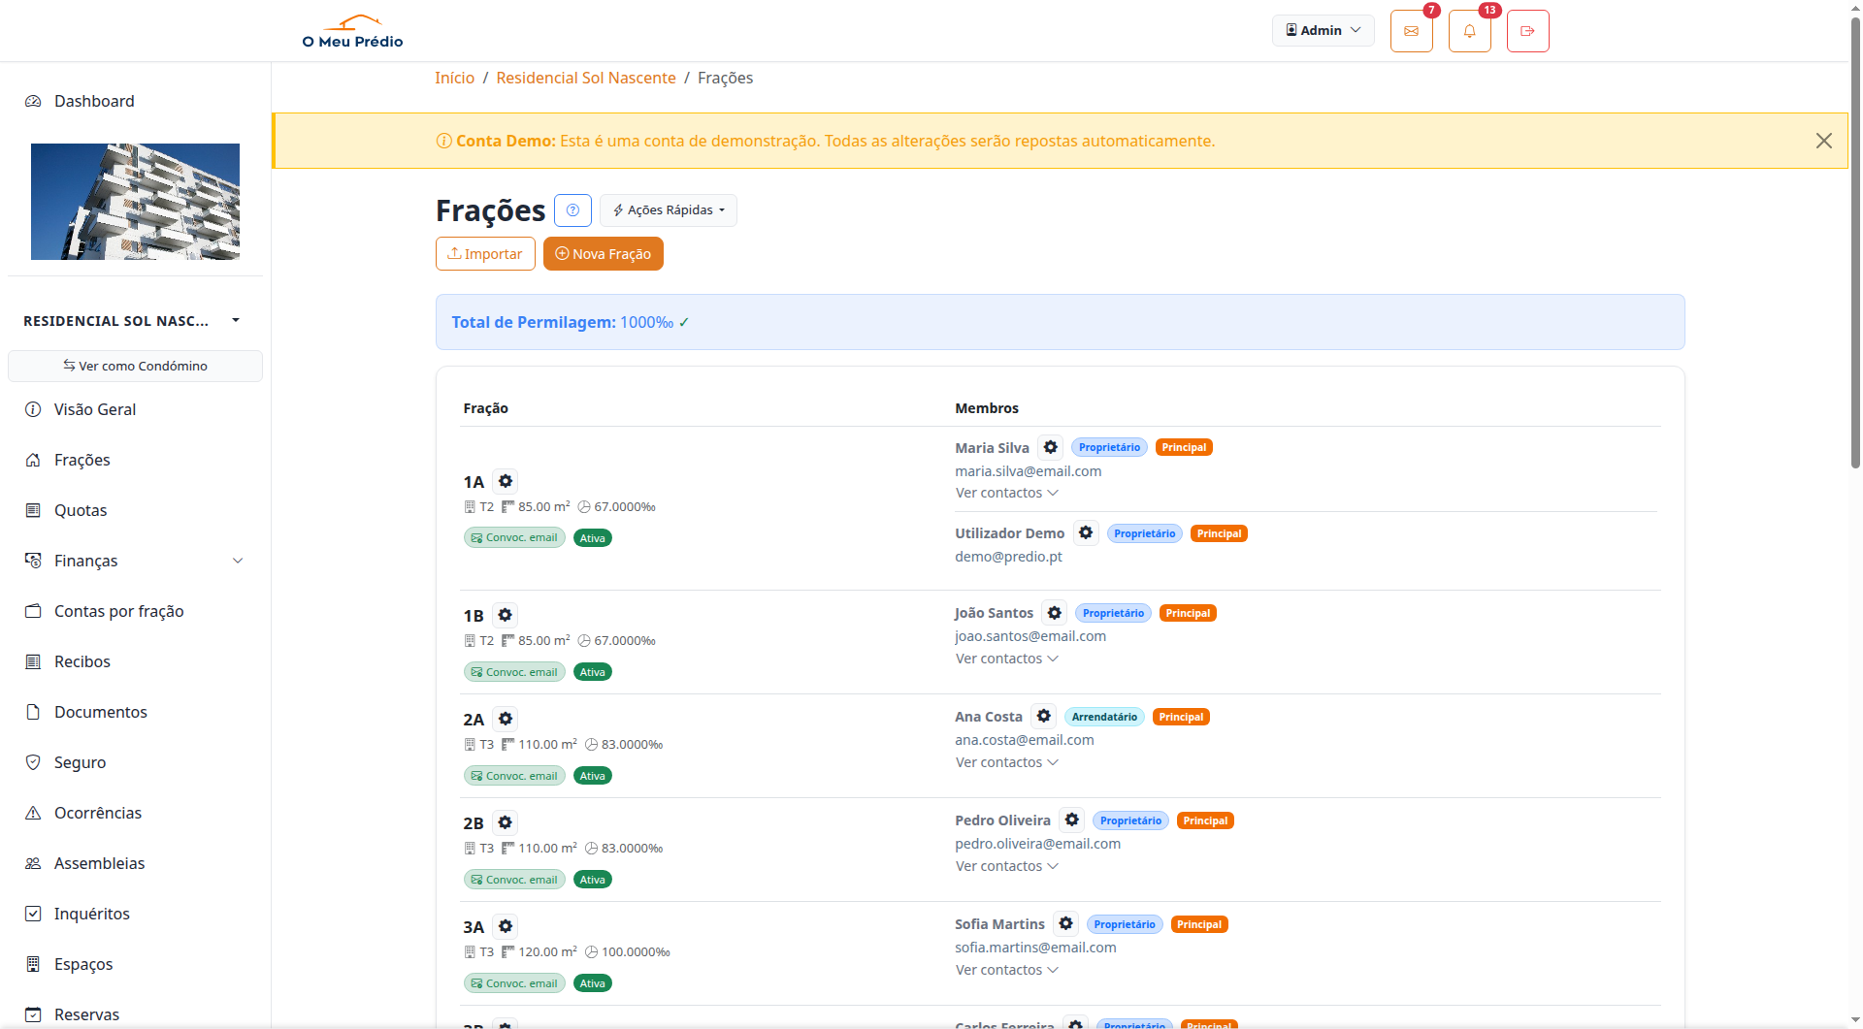Open help via the question mark beside Frações
Viewport: 1863px width, 1029px height.
coord(572,209)
